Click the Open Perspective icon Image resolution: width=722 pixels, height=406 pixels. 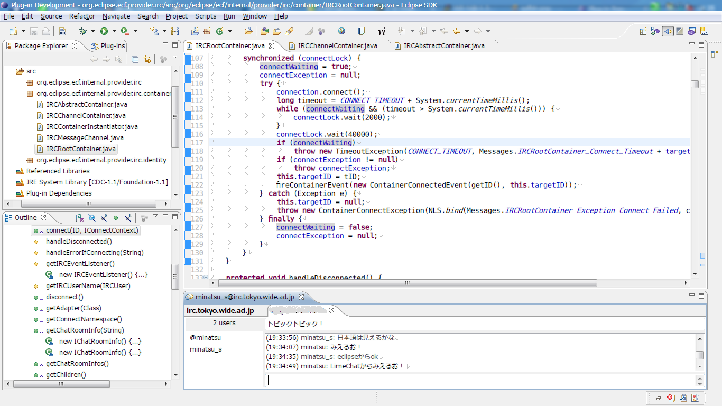(643, 31)
